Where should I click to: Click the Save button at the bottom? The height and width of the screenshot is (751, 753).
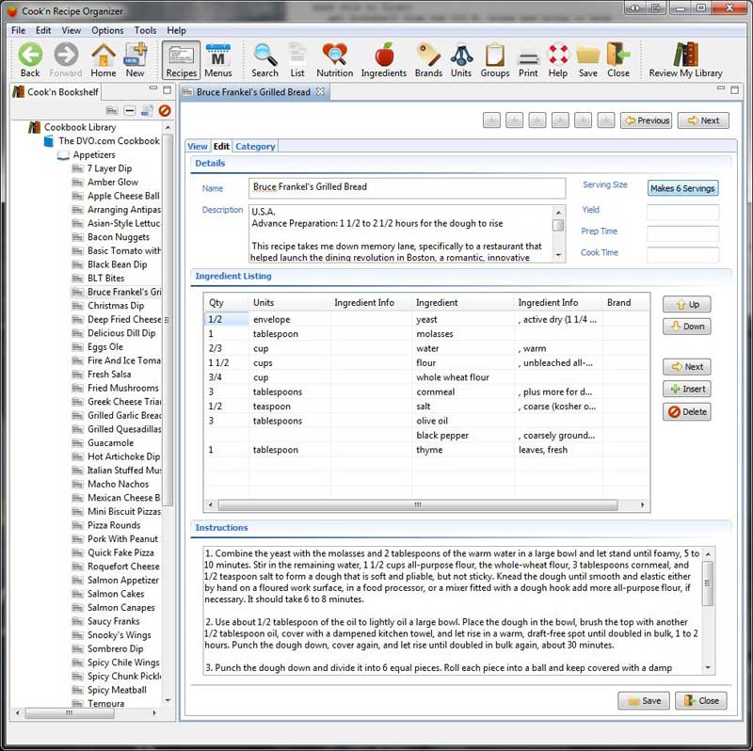(x=644, y=700)
